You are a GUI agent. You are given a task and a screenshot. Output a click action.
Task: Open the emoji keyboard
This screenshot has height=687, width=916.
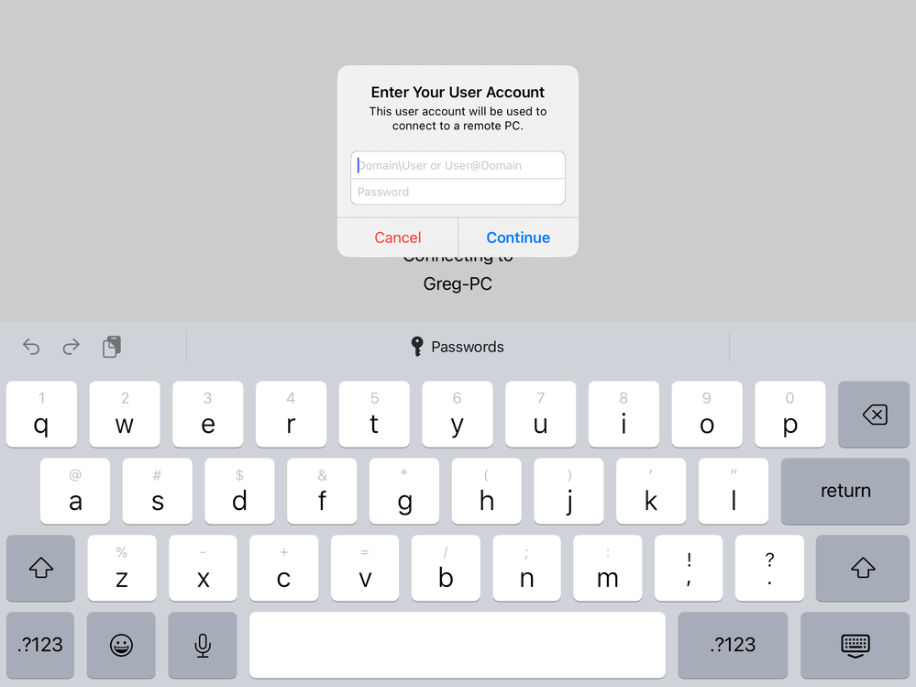121,645
